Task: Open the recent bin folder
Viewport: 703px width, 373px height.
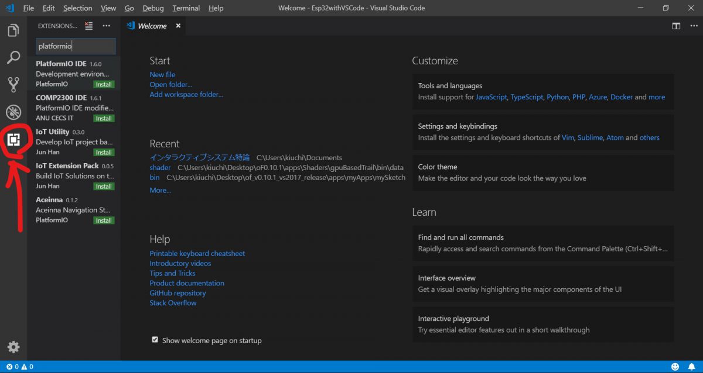Action: 155,177
